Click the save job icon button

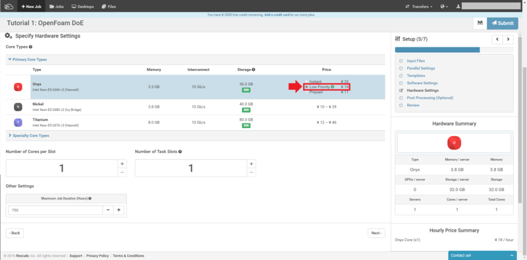coord(480,23)
